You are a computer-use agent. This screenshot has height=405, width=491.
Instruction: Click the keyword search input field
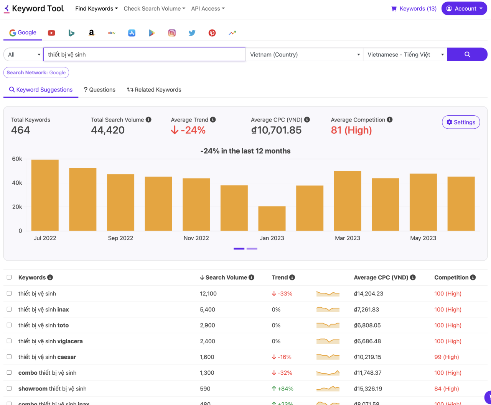(145, 54)
